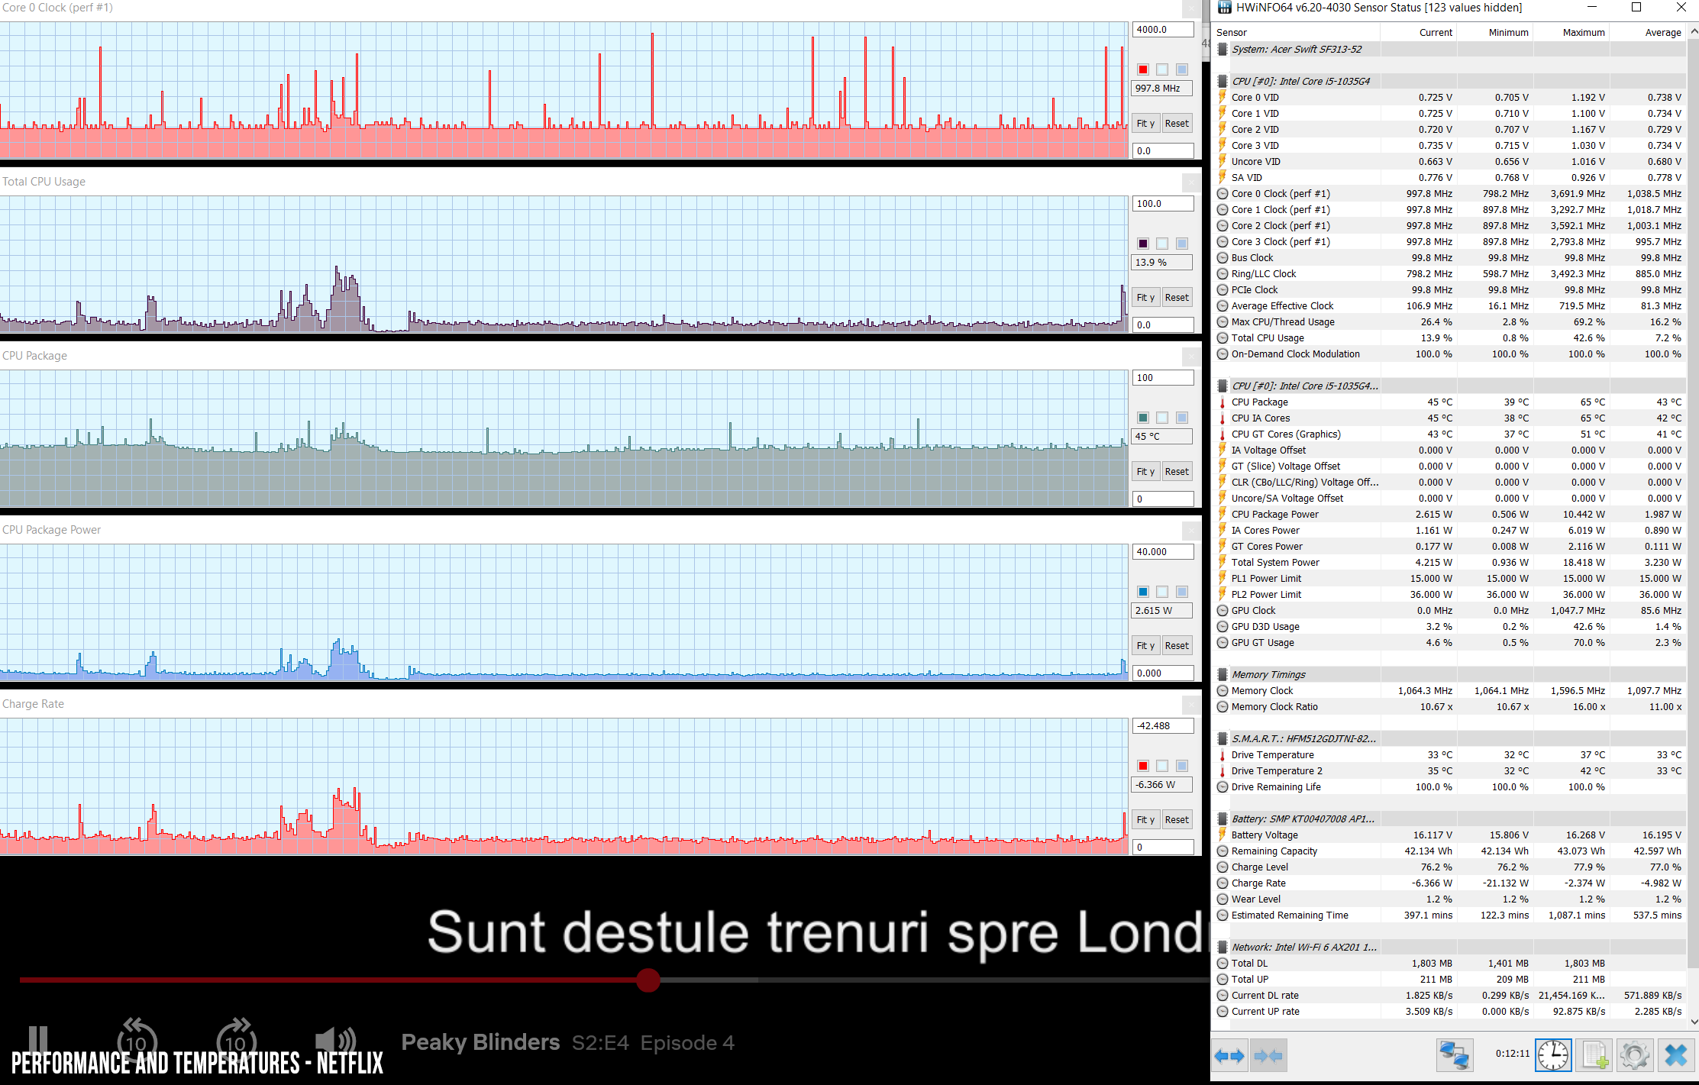Click the Average column header

point(1647,33)
